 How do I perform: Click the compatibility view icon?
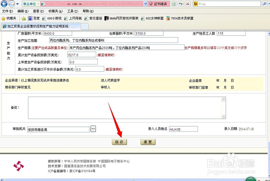(174, 4)
